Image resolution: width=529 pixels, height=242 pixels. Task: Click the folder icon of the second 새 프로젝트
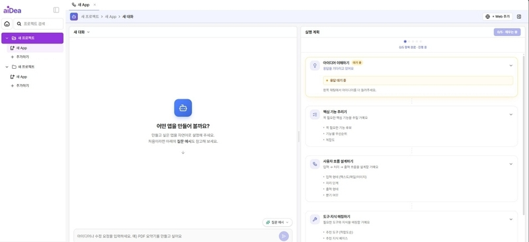click(x=14, y=67)
